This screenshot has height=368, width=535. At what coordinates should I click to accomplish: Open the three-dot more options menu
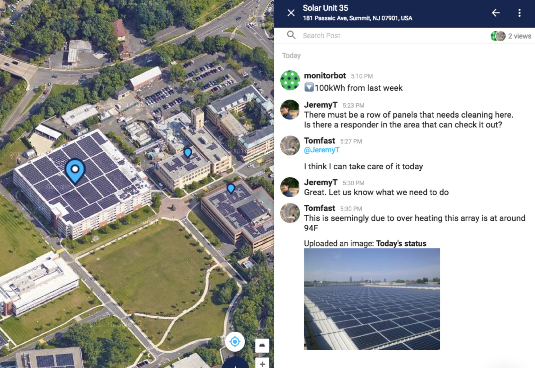click(x=519, y=13)
